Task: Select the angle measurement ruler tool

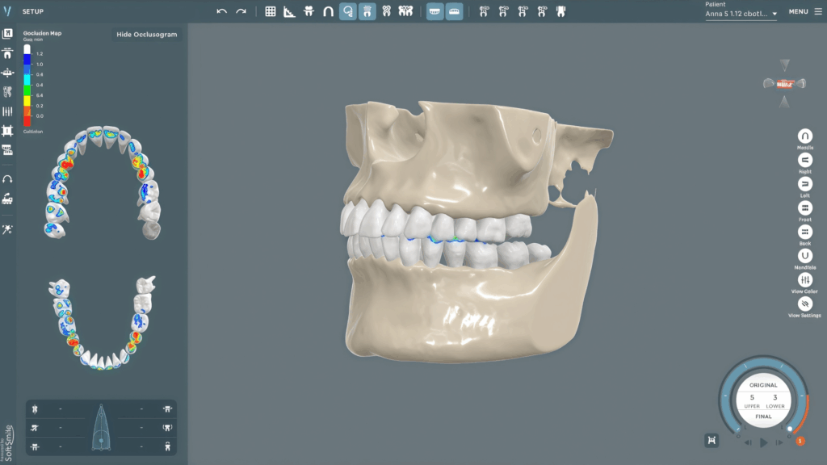Action: [x=289, y=11]
